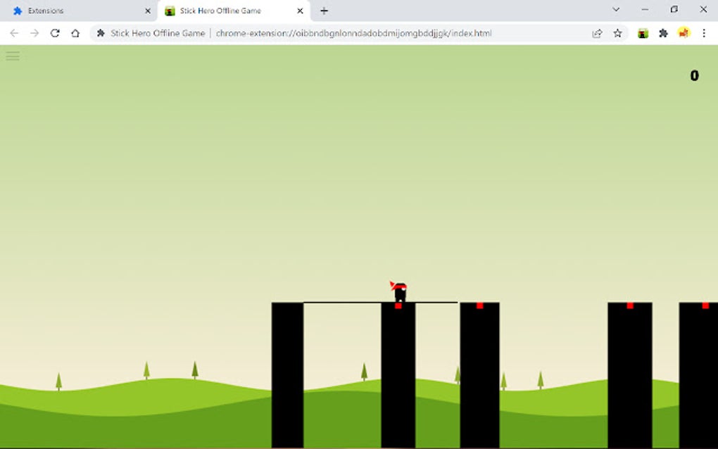The width and height of the screenshot is (718, 449).
Task: Reload the Stick Hero game page
Action: click(x=55, y=32)
